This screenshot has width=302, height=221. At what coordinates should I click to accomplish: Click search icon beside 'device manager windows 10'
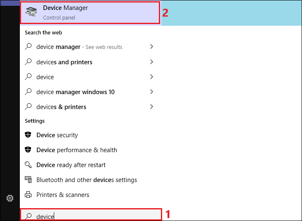(28, 92)
